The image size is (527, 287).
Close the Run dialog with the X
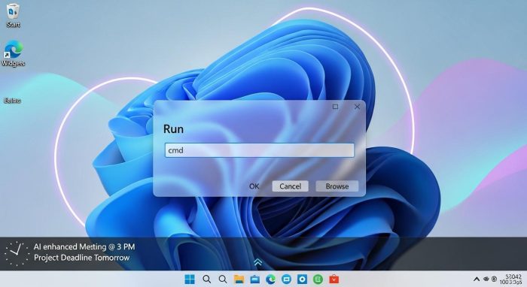coord(357,107)
